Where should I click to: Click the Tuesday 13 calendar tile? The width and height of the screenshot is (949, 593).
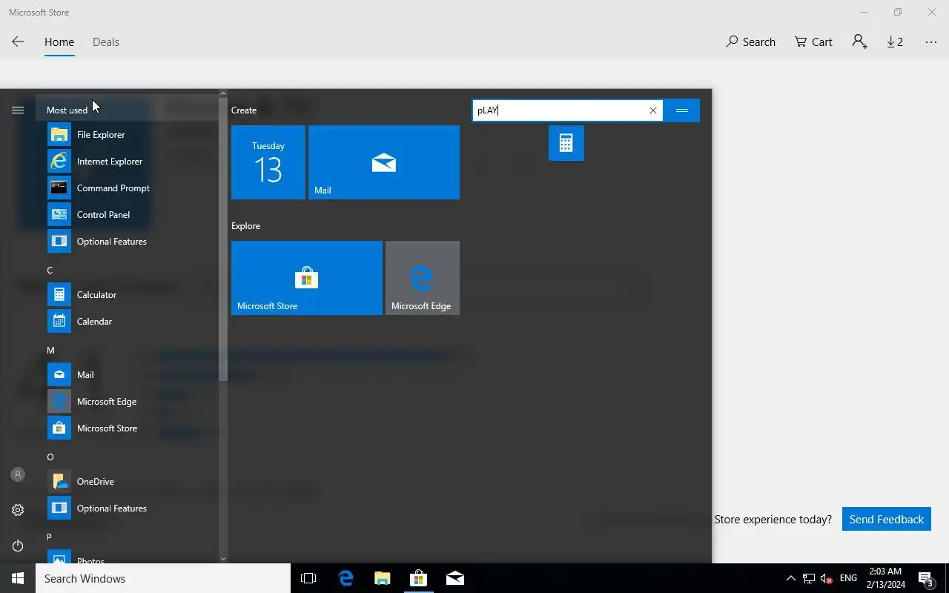pos(268,162)
